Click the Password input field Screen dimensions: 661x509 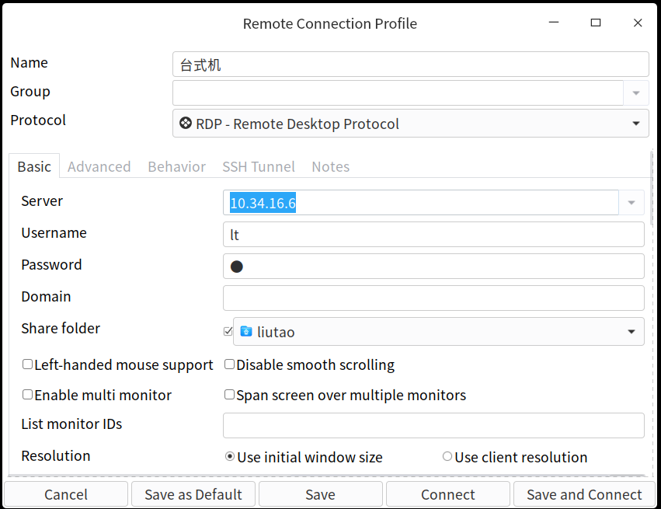coord(433,267)
